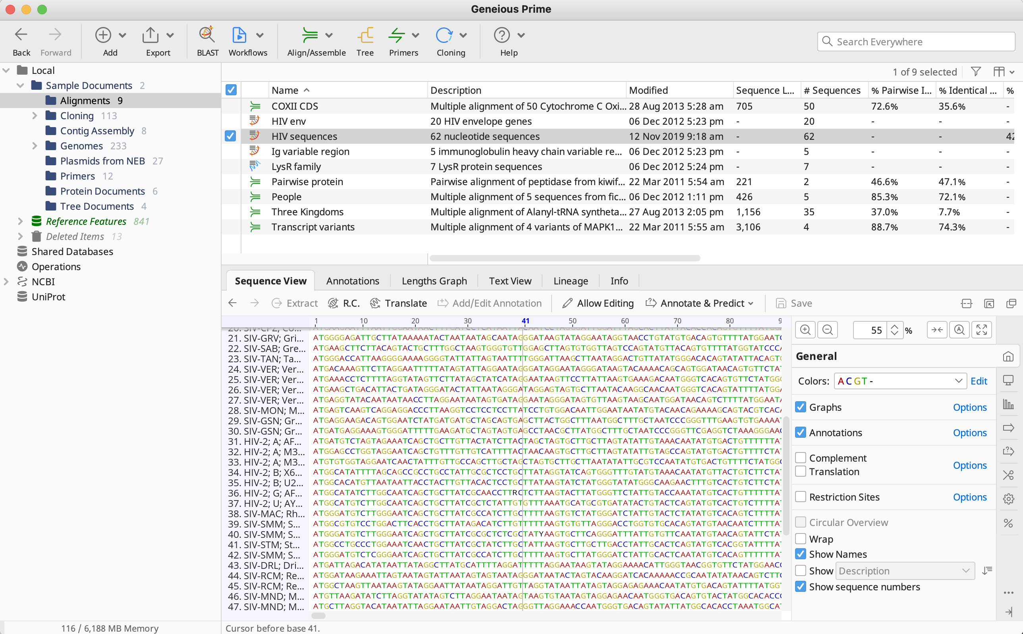1023x634 pixels.
Task: Click the Cloning toolbar icon
Action: [x=444, y=36]
